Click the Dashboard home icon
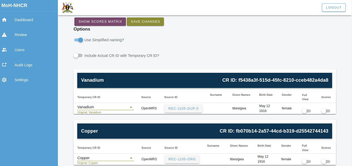Image resolution: width=352 pixels, height=166 pixels. pyautogui.click(x=4, y=20)
